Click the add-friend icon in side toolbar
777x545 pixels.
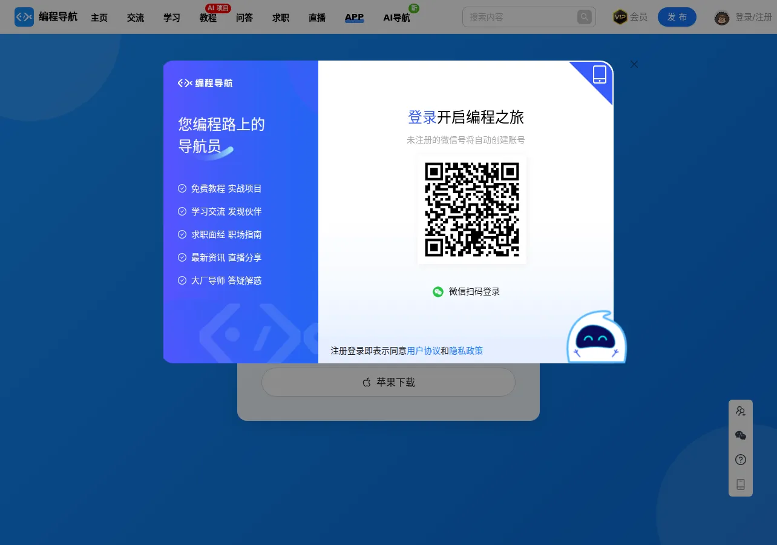(741, 411)
